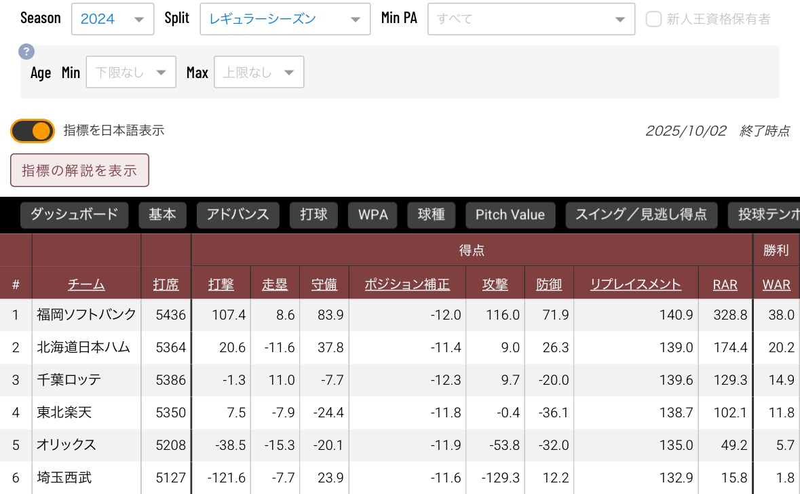Image resolution: width=800 pixels, height=494 pixels.
Task: Click the ポジション補正 column header
Action: click(407, 284)
